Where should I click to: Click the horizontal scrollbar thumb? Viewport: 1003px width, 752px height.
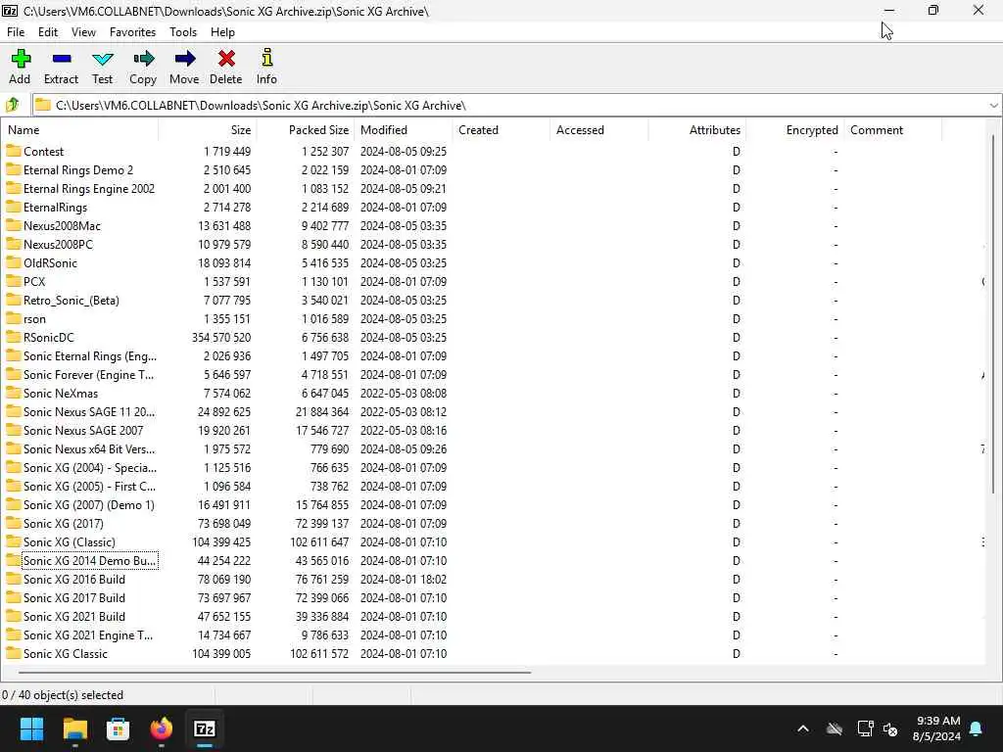pyautogui.click(x=275, y=672)
